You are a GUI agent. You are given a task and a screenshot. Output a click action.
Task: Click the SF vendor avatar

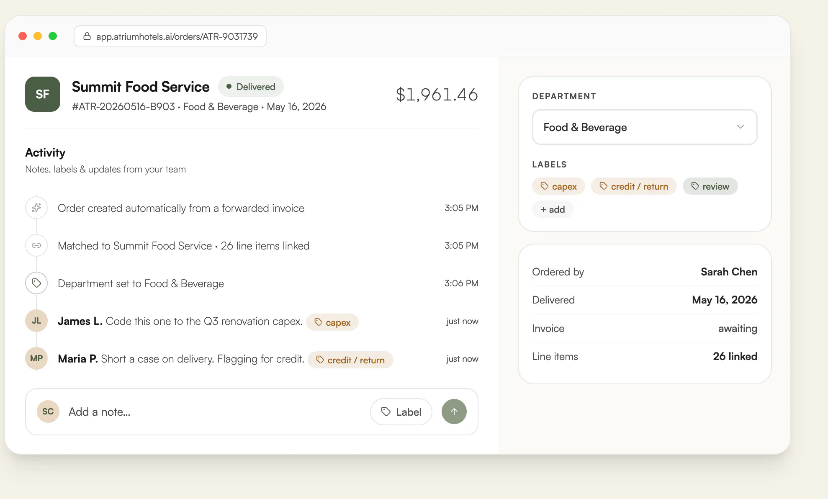tap(43, 94)
